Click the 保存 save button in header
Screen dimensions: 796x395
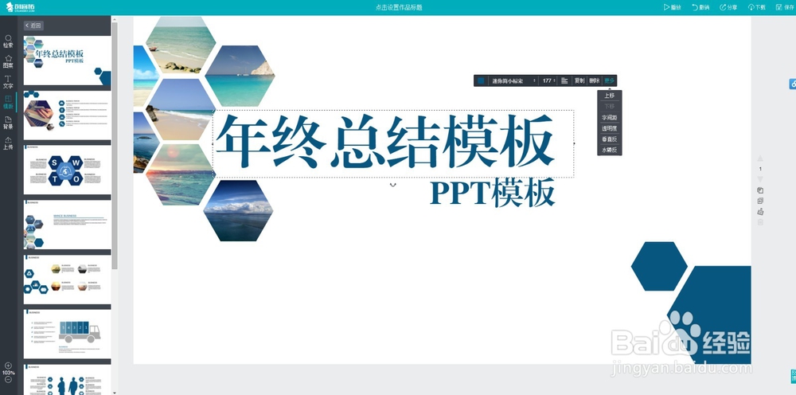[x=785, y=7]
